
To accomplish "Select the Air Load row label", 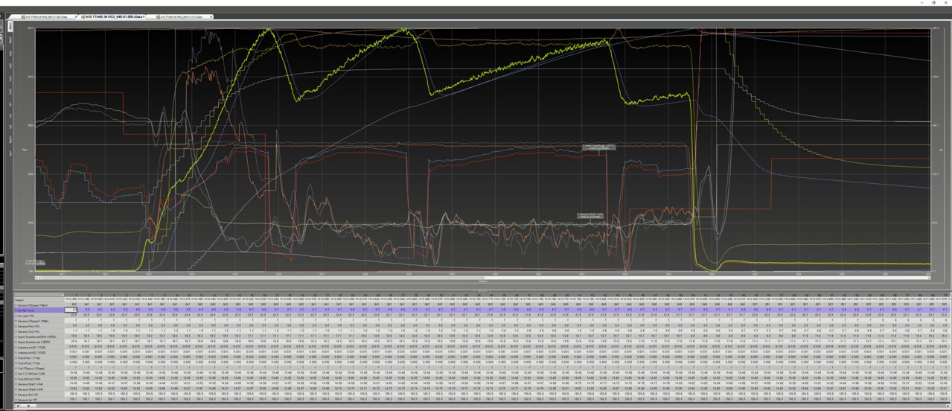I will coord(39,316).
